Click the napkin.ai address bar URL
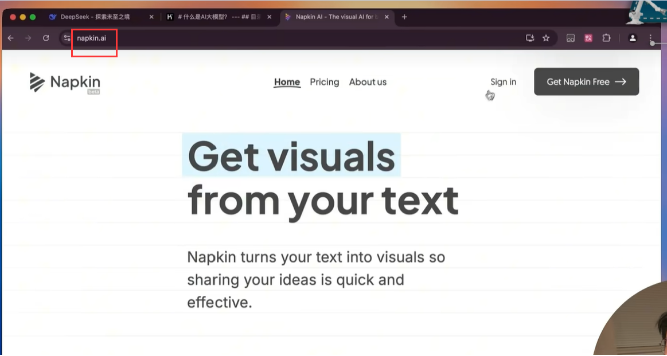The height and width of the screenshot is (356, 667). point(91,38)
